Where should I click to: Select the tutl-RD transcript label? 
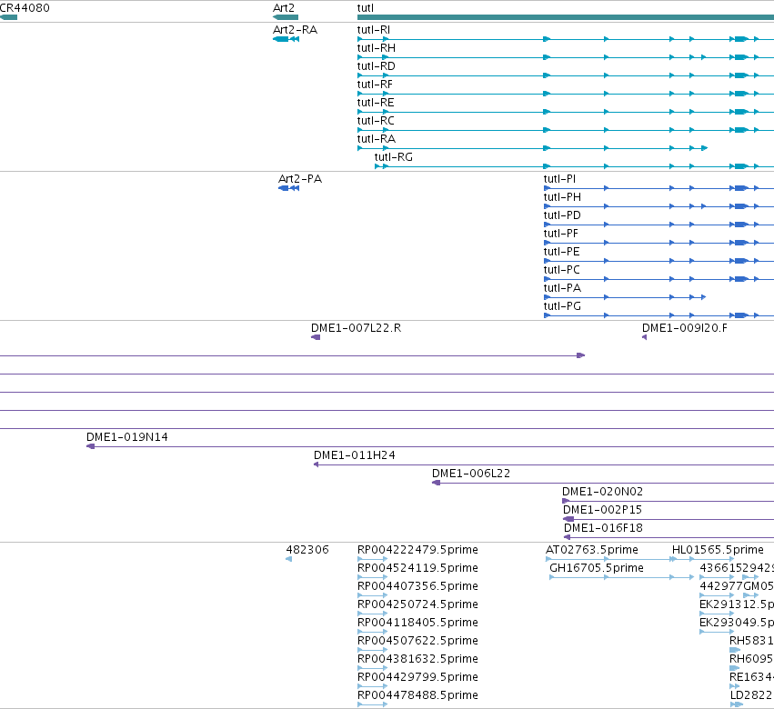point(377,66)
